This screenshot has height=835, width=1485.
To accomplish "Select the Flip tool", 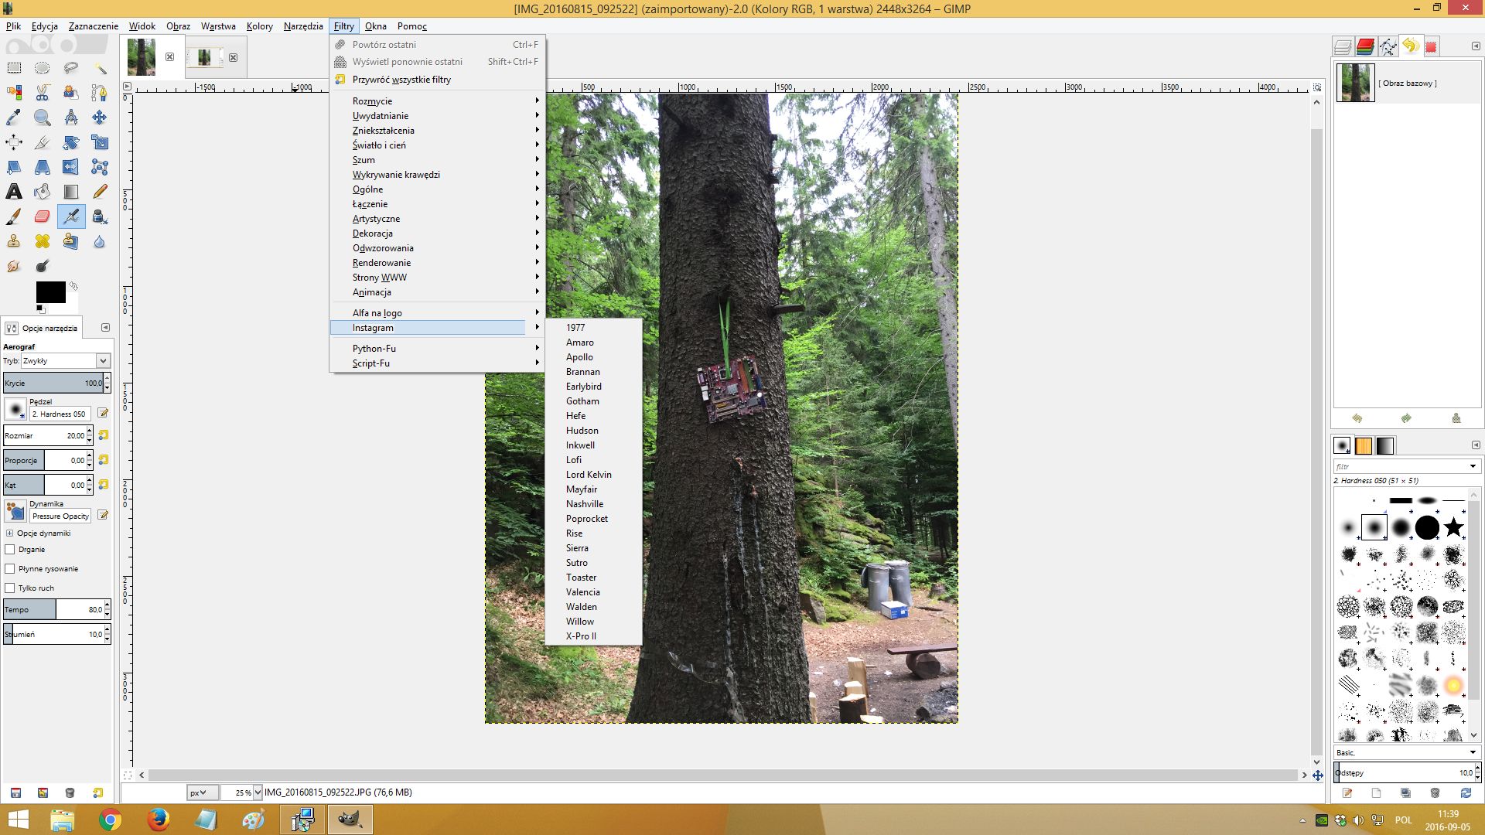I will [71, 167].
